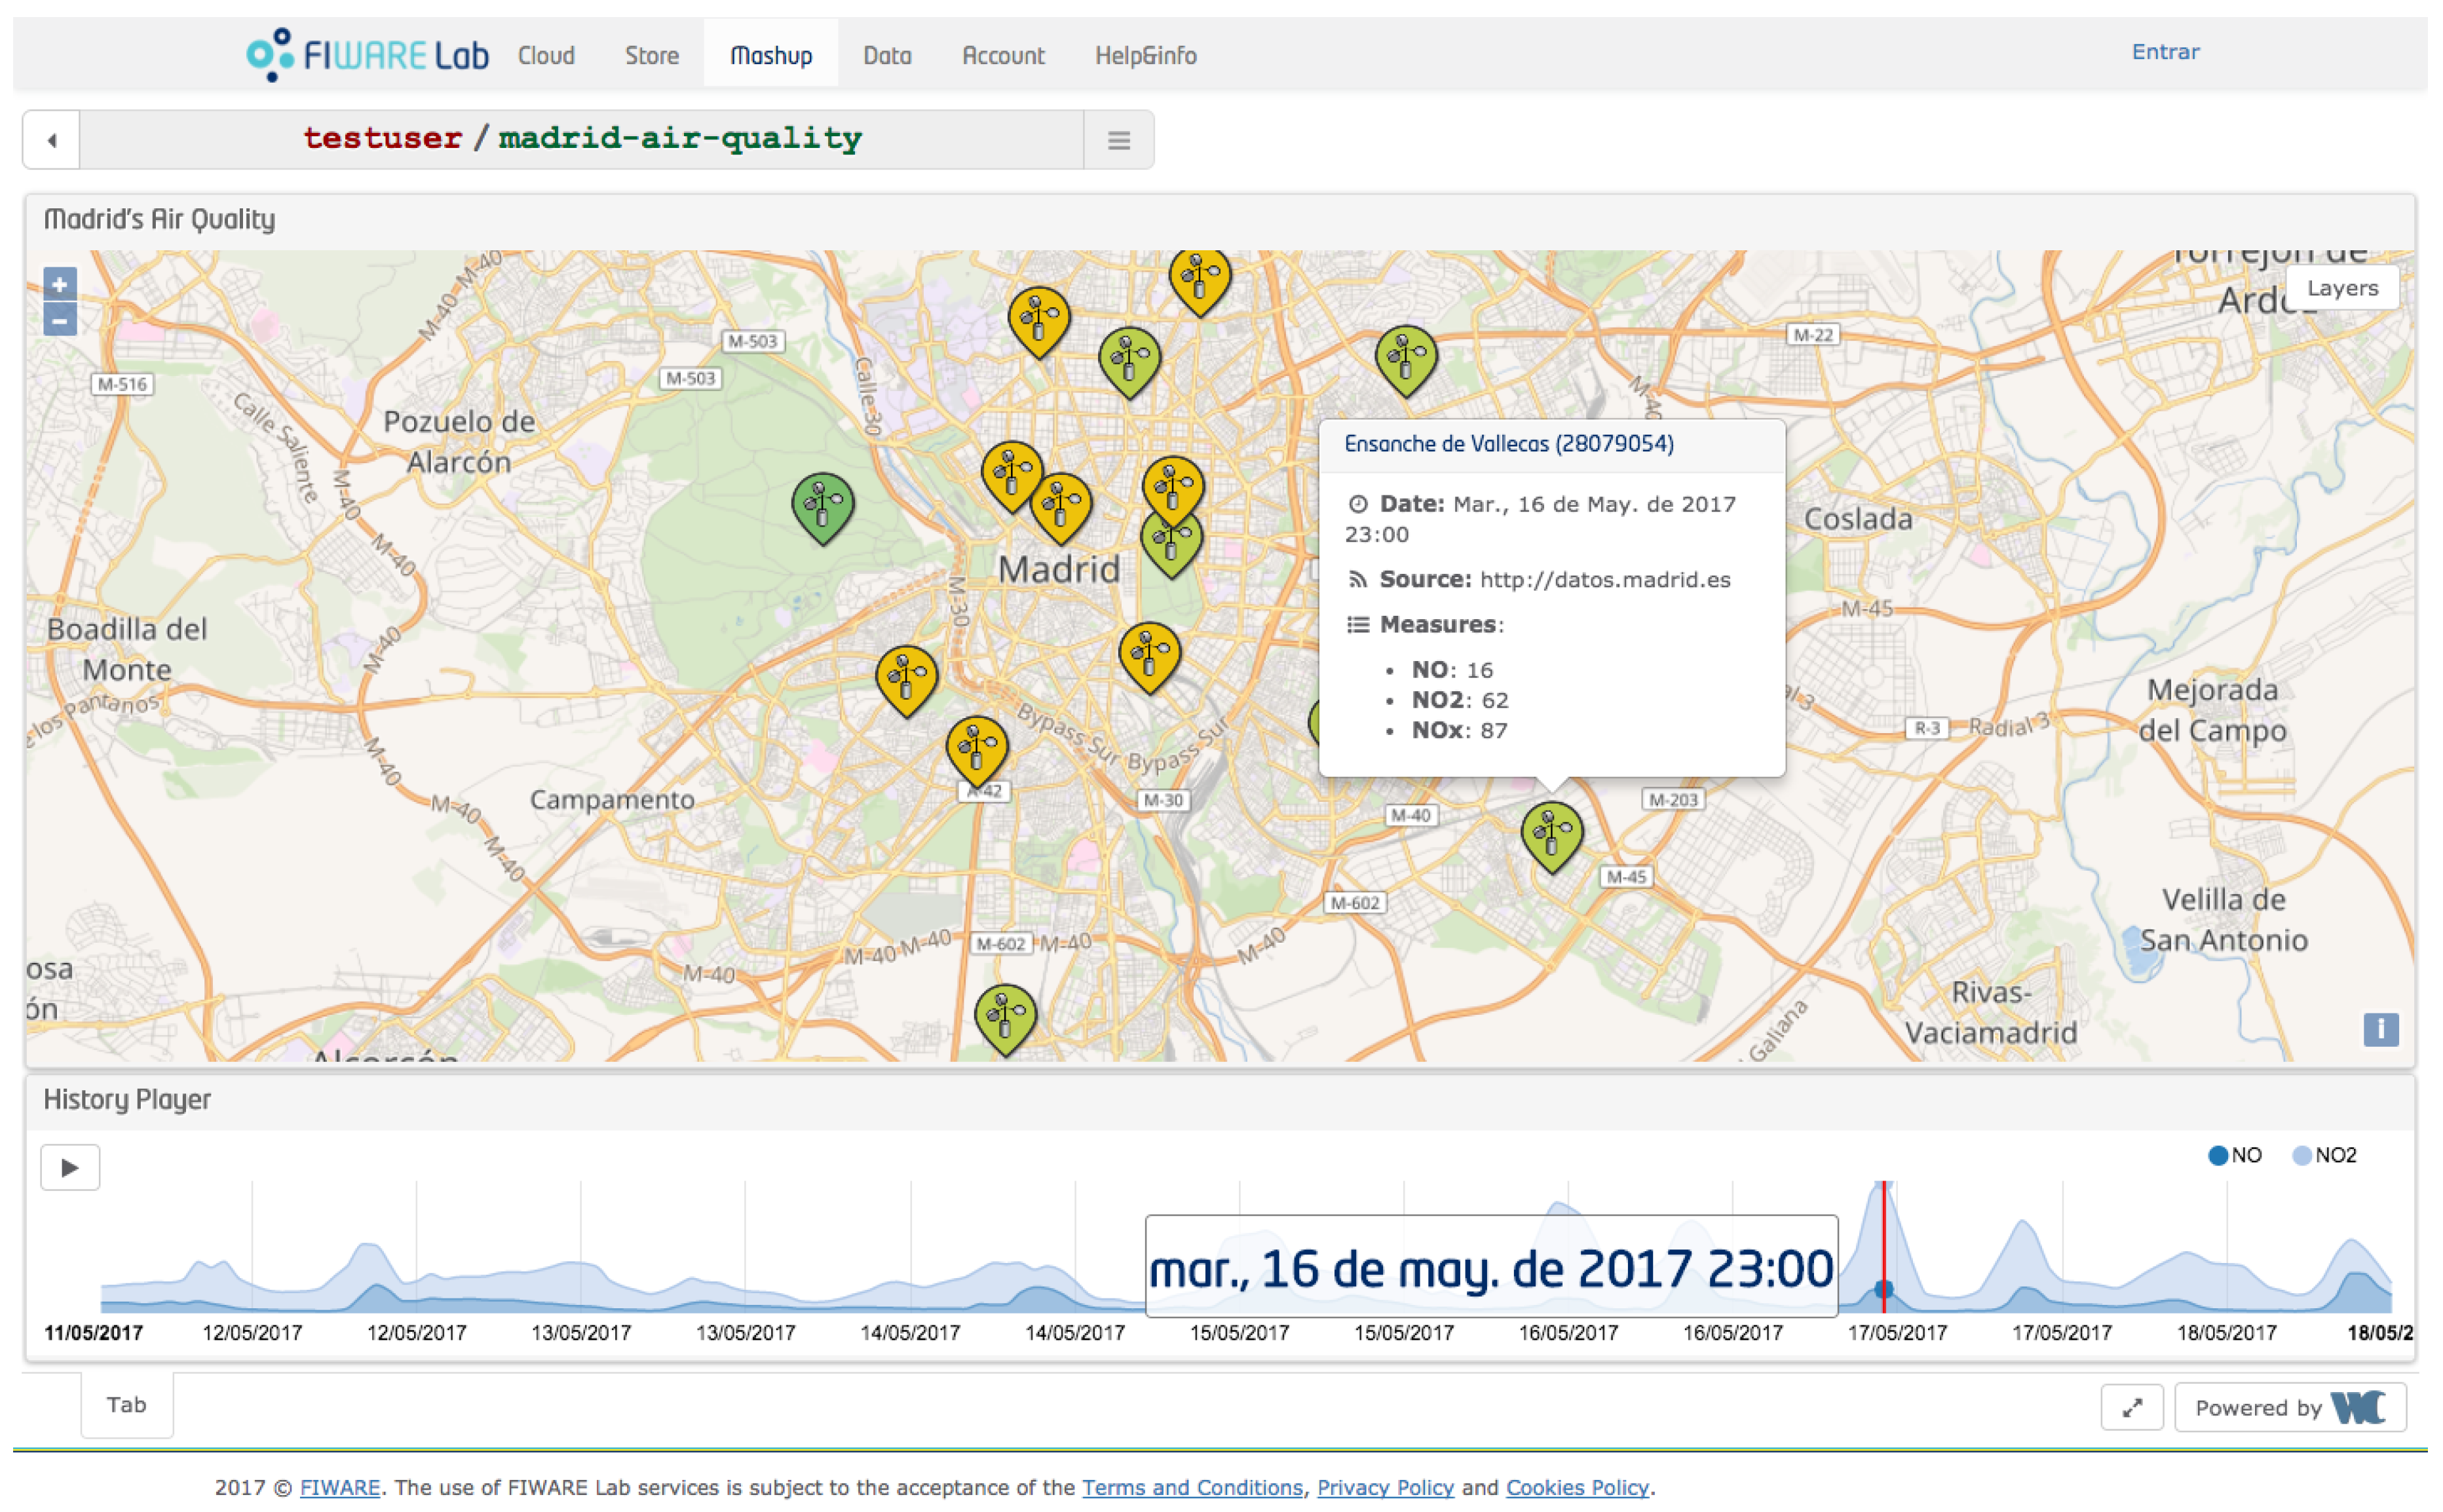Zoom in the map with plus button
Image resolution: width=2443 pixels, height=1512 pixels.
[x=60, y=285]
